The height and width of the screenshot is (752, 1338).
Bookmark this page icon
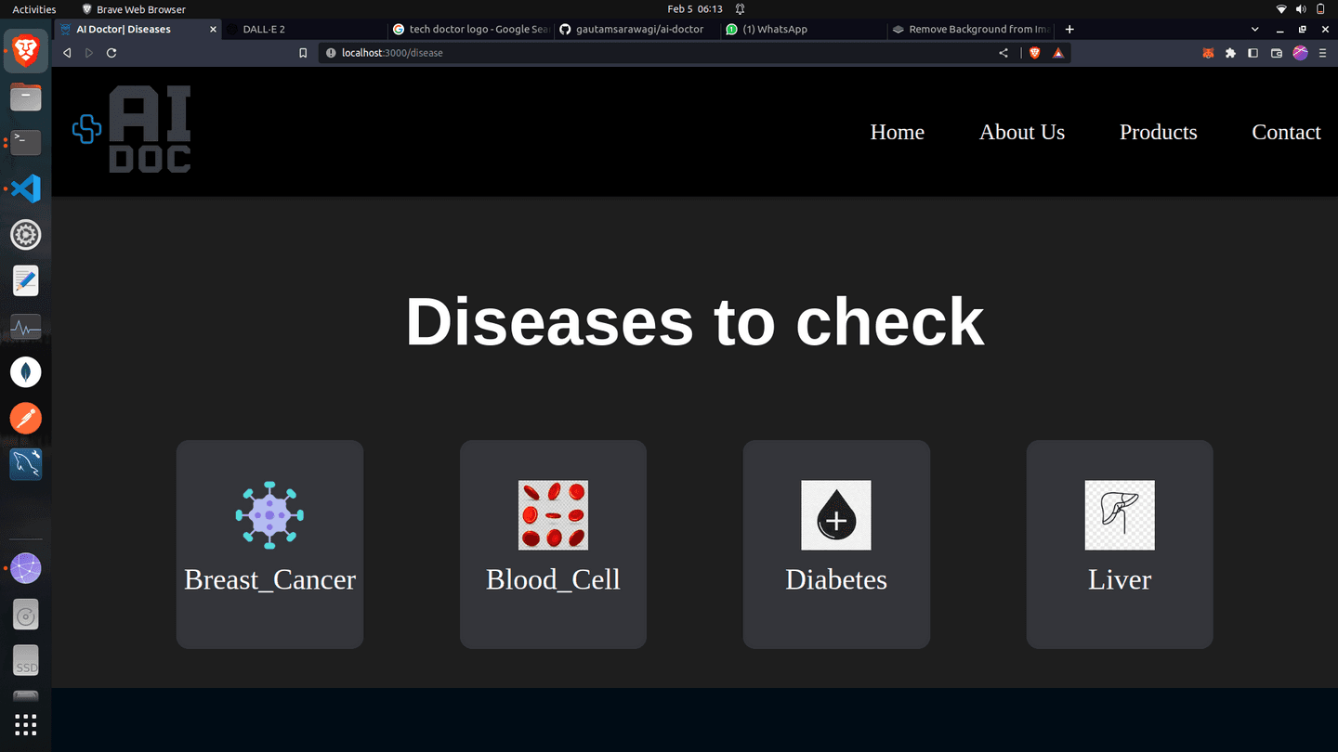tap(303, 53)
